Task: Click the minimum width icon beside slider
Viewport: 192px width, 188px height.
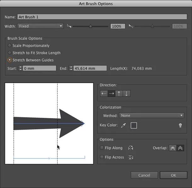Action: coord(69,26)
